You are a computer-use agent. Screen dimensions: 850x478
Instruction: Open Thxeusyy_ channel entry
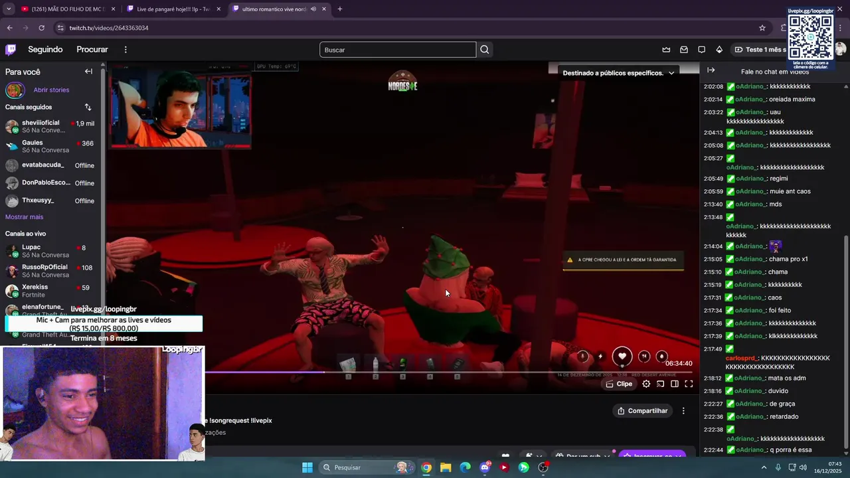coord(50,200)
